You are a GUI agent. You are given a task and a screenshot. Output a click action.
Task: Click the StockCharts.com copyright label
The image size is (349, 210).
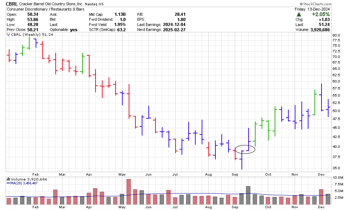(x=316, y=4)
